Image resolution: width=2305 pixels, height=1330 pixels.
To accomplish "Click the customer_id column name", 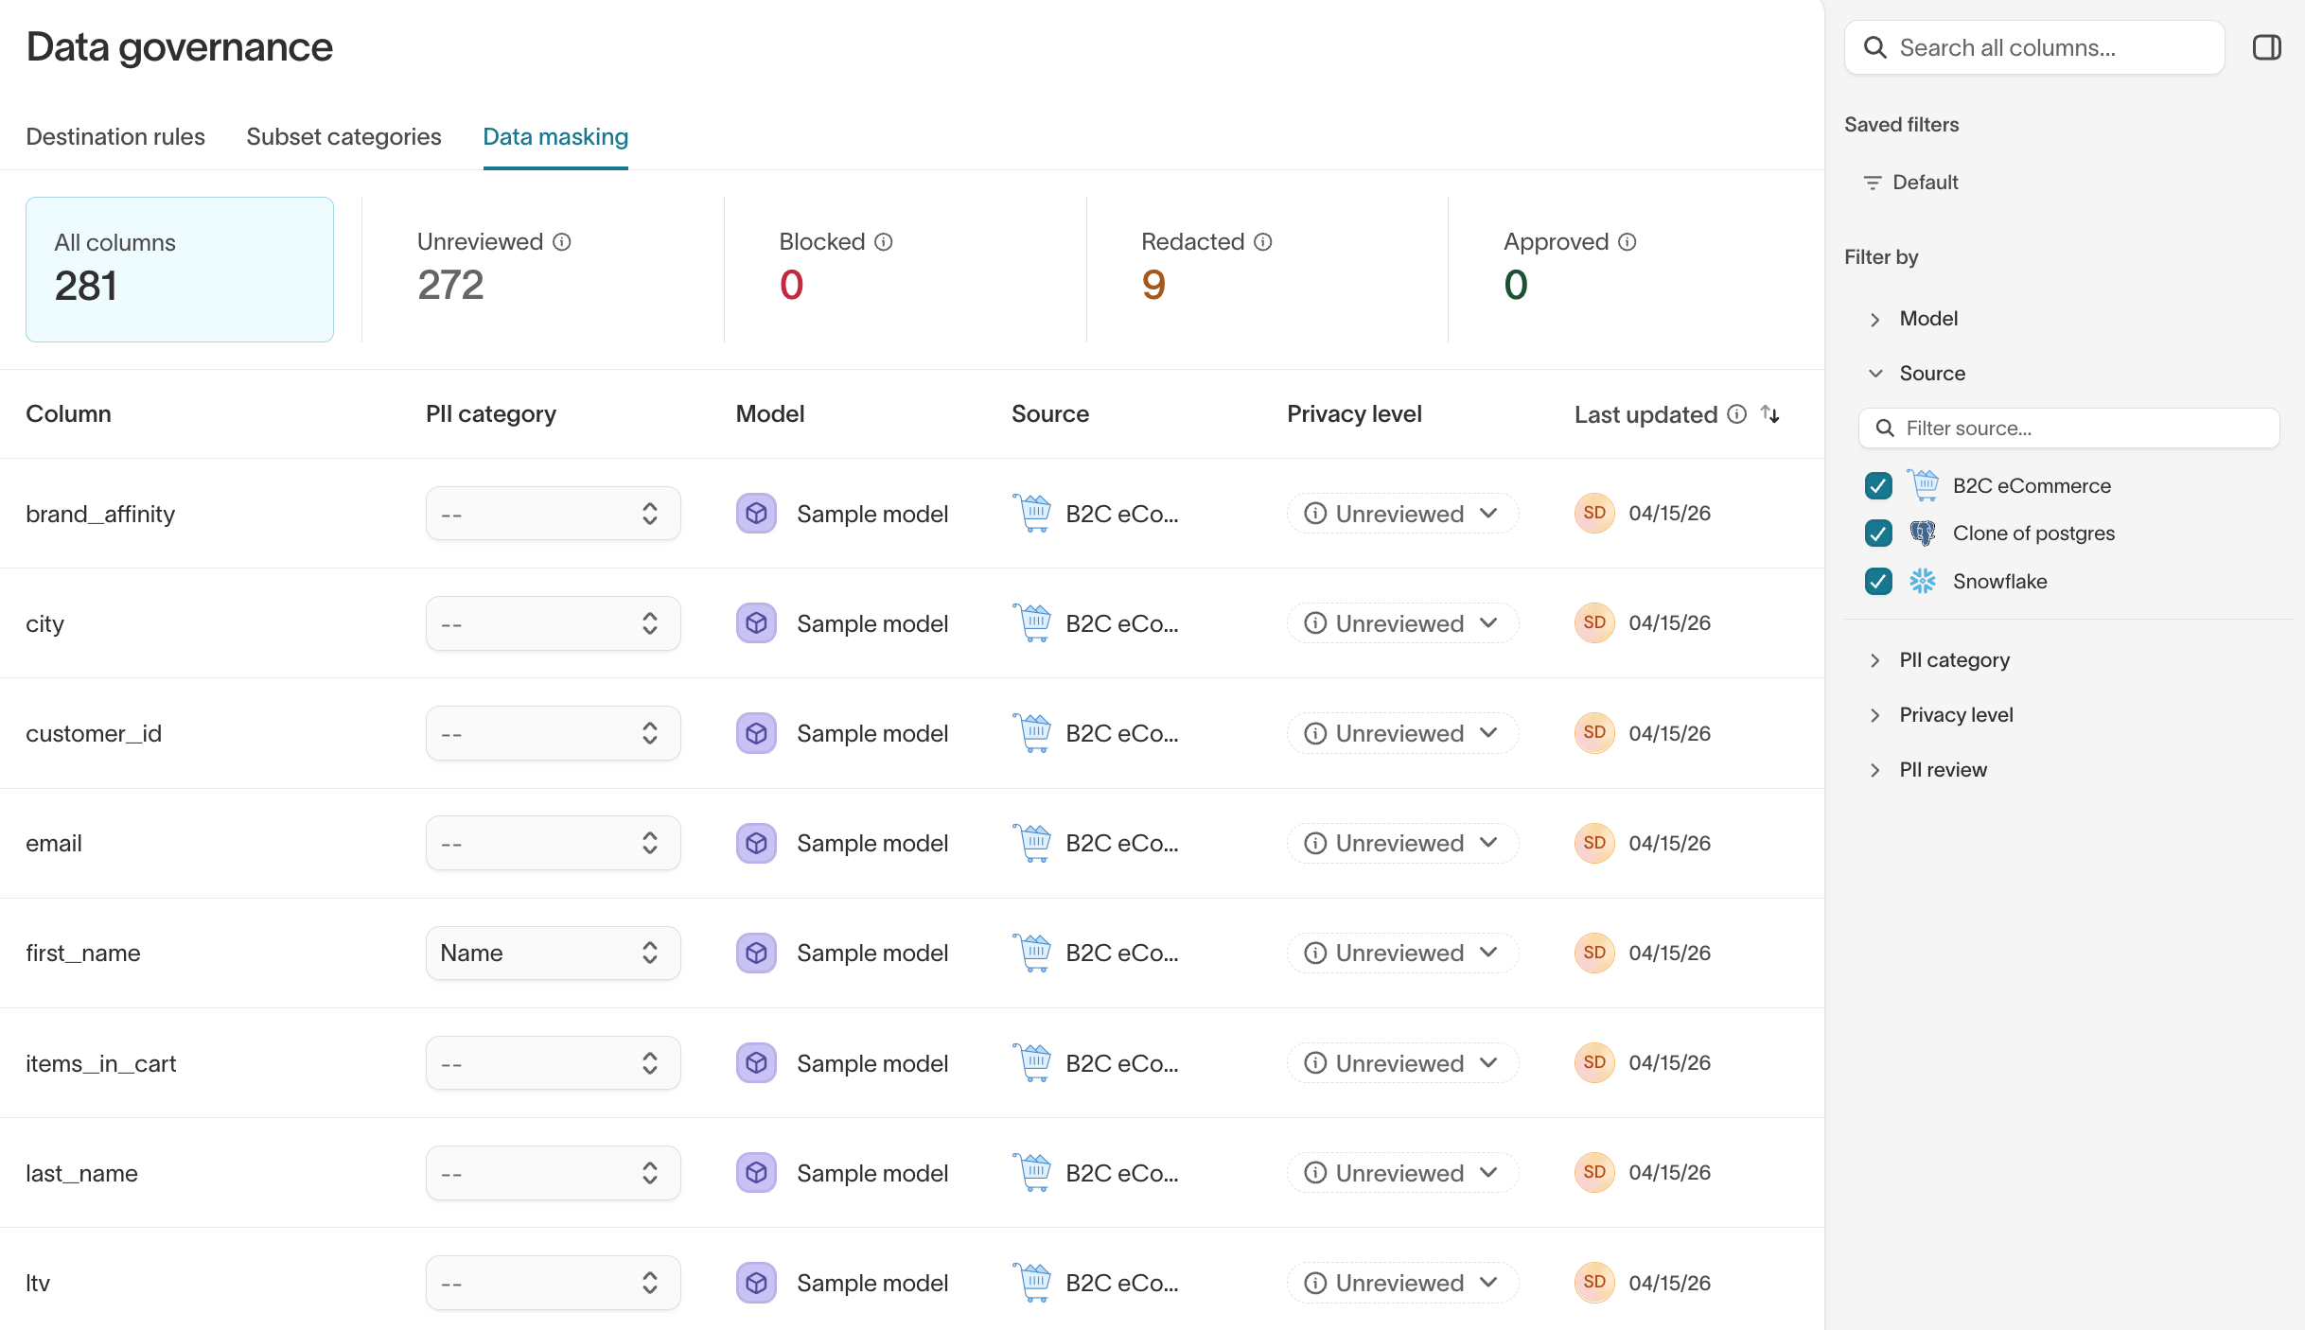I will point(94,733).
